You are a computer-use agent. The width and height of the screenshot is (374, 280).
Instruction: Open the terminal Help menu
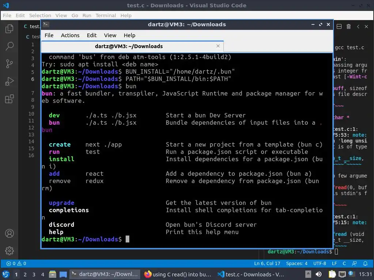(130, 35)
